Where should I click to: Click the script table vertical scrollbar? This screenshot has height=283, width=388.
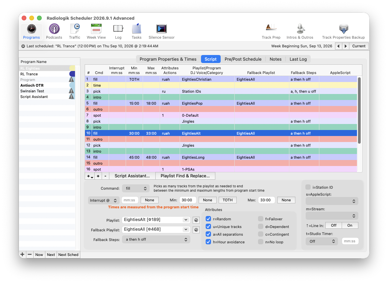pos(359,110)
